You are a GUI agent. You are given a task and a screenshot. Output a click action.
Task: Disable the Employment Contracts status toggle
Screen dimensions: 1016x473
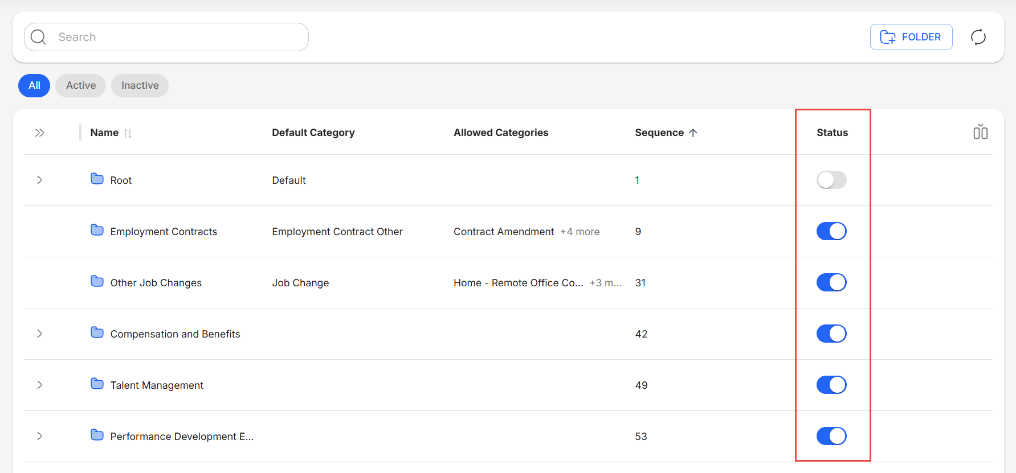click(831, 231)
